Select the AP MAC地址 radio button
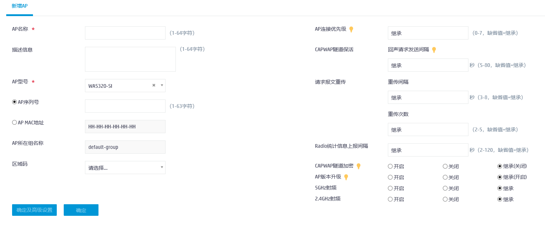The width and height of the screenshot is (545, 233). 15,123
